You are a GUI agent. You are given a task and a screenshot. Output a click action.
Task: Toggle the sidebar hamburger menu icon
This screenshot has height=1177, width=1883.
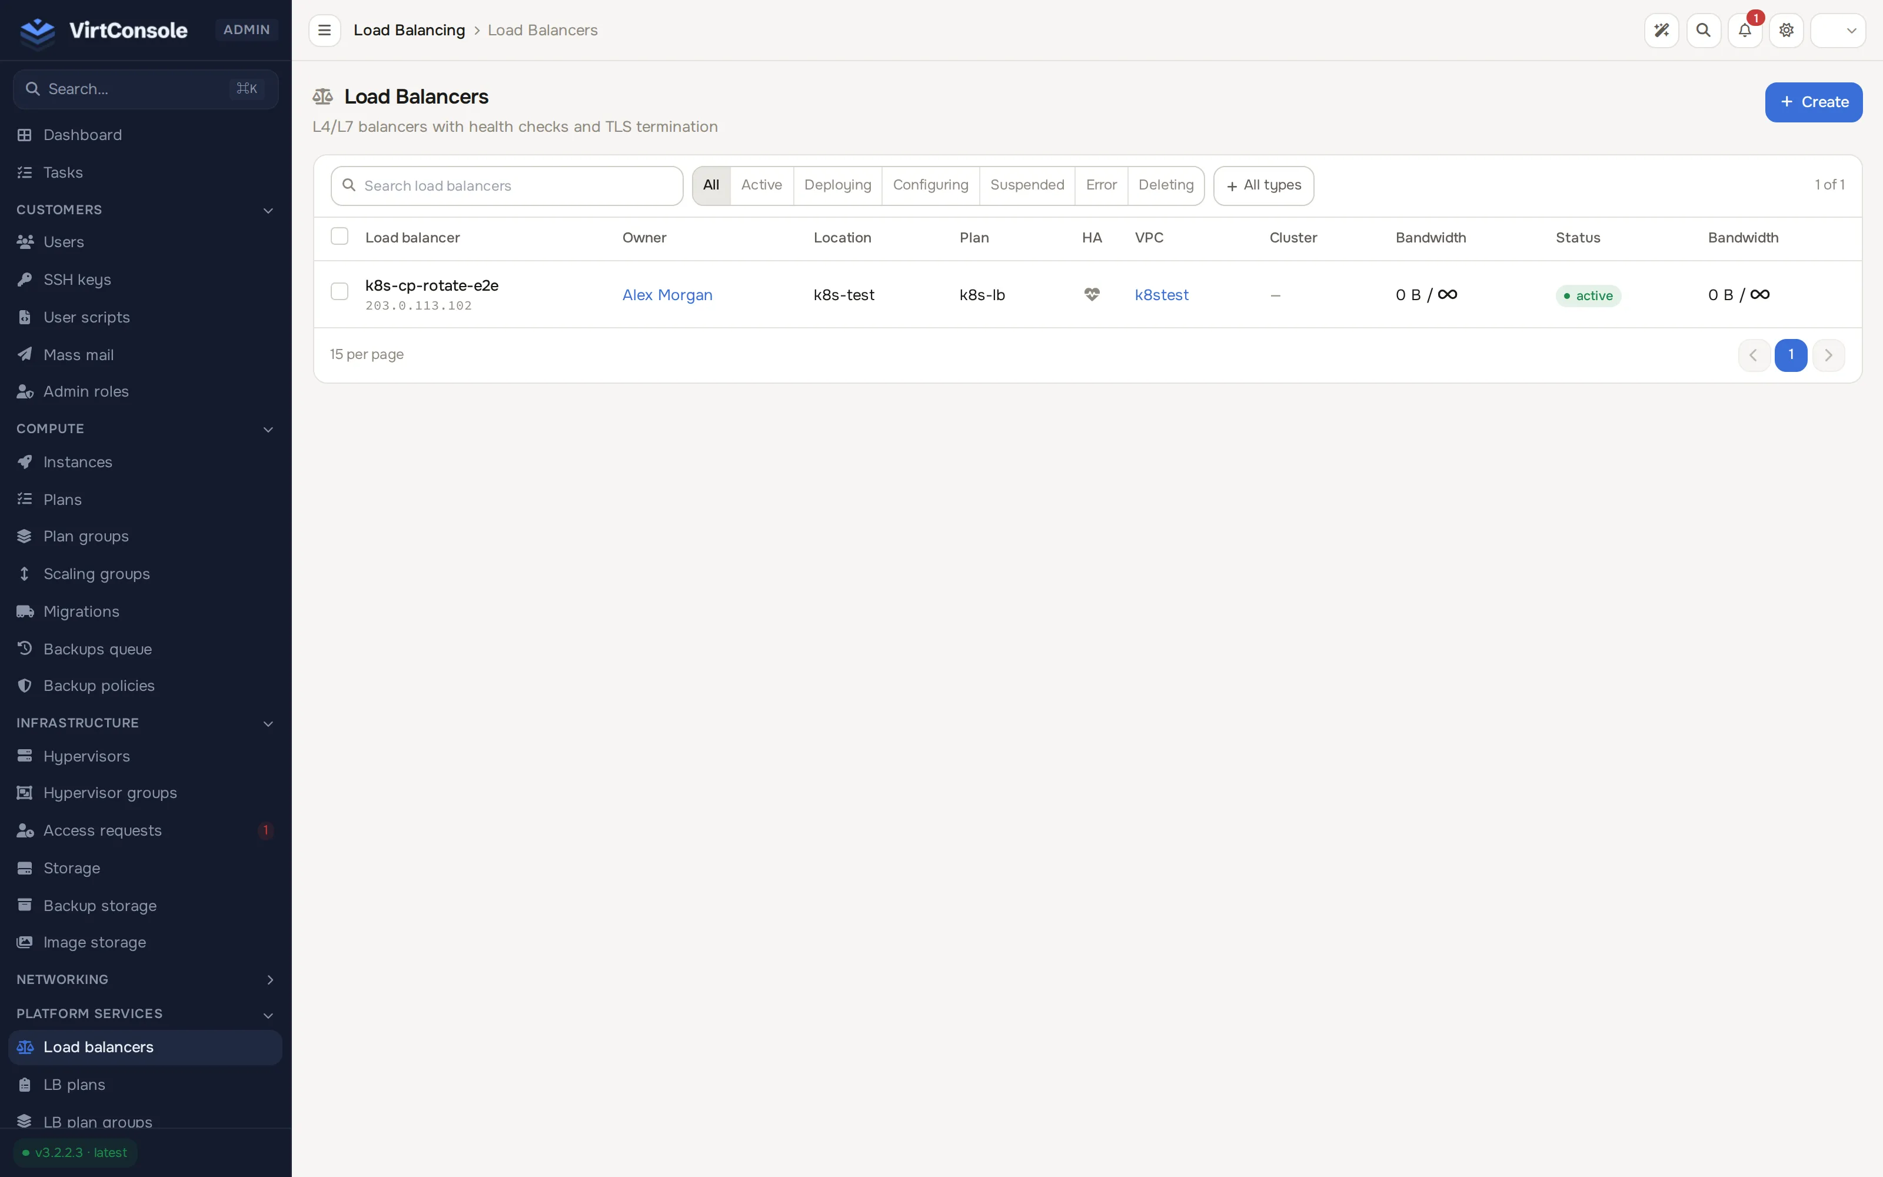[x=324, y=31]
